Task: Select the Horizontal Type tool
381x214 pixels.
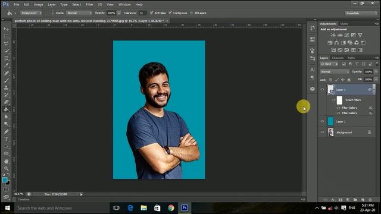Action: pyautogui.click(x=6, y=139)
